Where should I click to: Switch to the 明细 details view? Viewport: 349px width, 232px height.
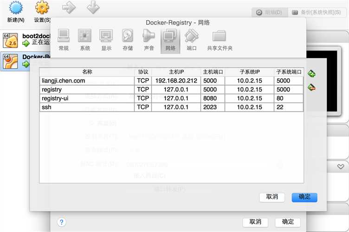tap(270, 12)
